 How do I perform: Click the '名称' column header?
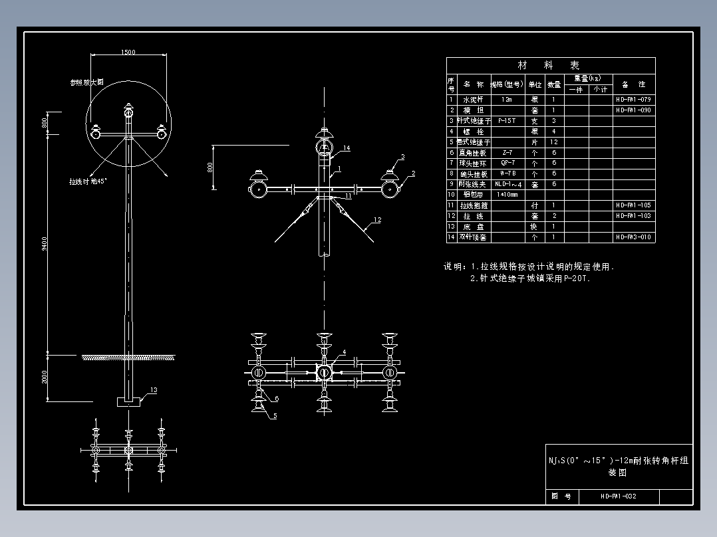coord(473,84)
